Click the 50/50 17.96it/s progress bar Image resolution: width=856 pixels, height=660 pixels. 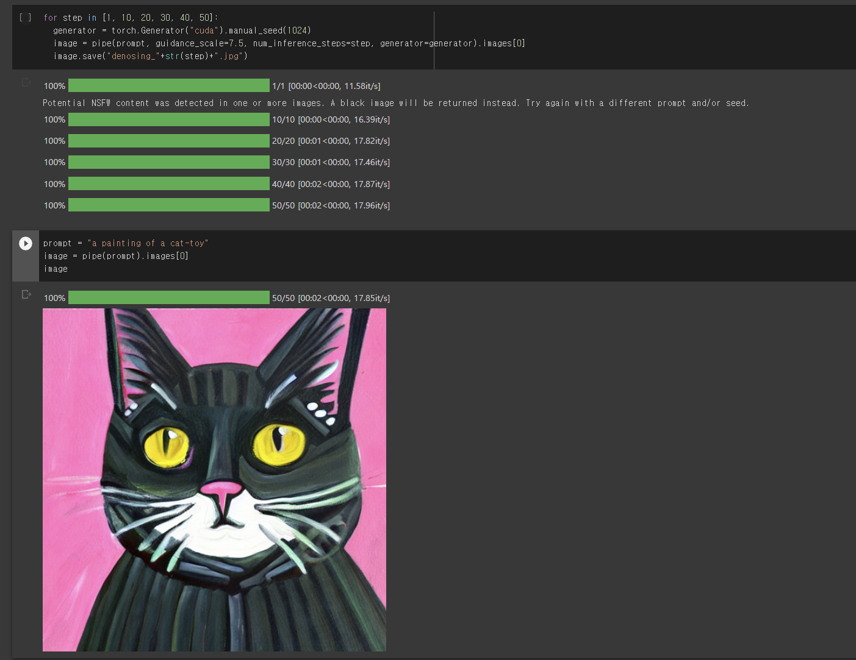(169, 205)
